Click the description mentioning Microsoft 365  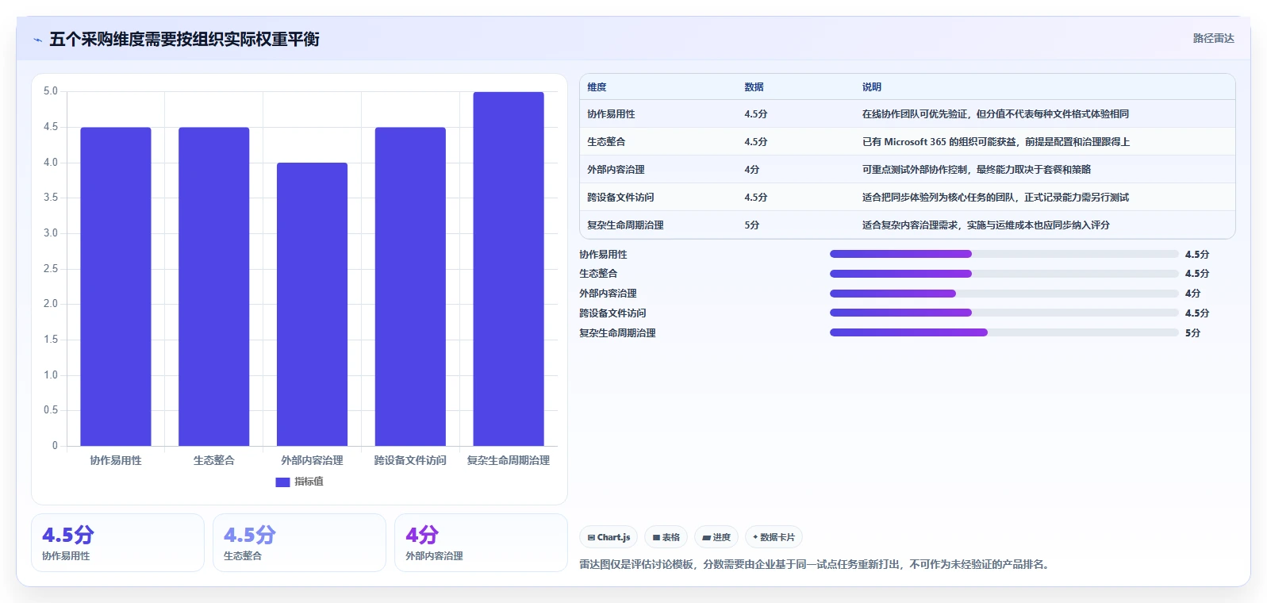click(996, 142)
